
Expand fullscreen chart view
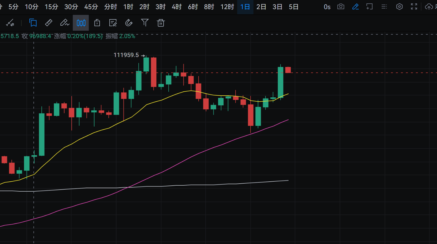414,7
